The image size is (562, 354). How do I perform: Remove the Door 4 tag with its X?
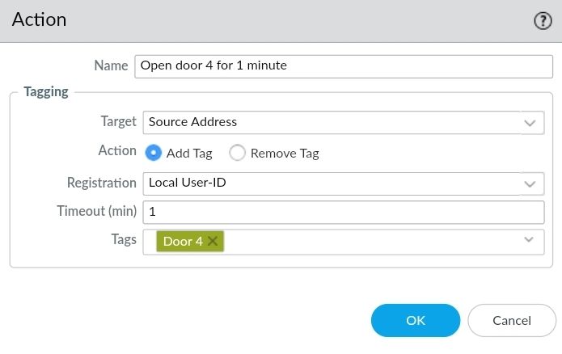pyautogui.click(x=213, y=241)
